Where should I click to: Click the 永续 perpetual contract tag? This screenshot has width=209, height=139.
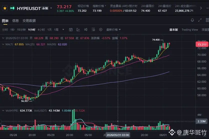45,8
